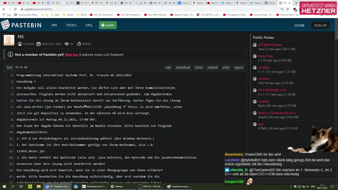Click the address bar URL
Image resolution: width=338 pixels, height=190 pixels.
point(38,9)
